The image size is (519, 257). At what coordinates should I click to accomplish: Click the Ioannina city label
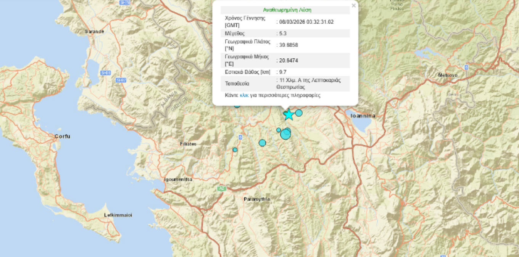(361, 116)
